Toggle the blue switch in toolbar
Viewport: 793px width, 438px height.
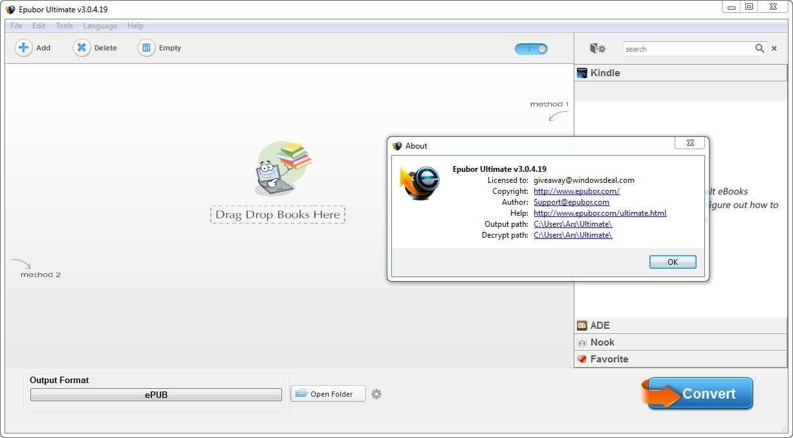531,48
